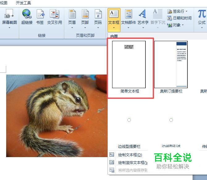The width and height of the screenshot is (207, 180).
Task: Click icon beside 将所选内容保存到
Action: (112, 170)
